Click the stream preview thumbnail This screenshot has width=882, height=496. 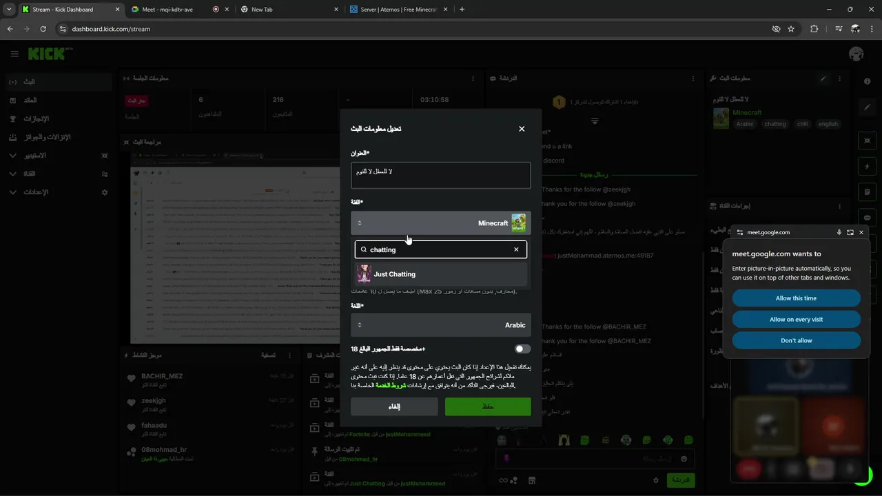pyautogui.click(x=235, y=248)
